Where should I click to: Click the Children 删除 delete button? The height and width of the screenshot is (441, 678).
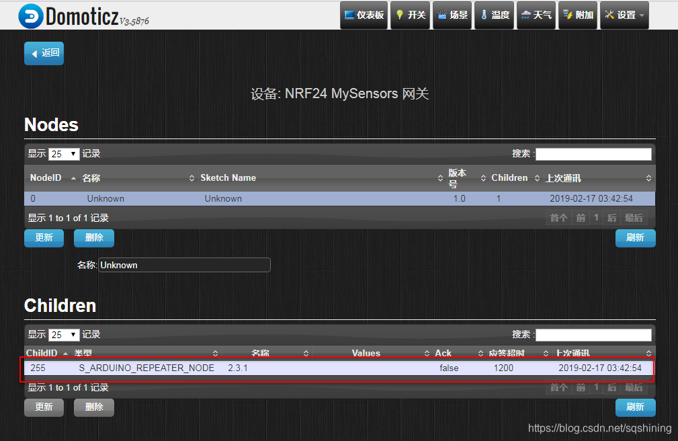[x=94, y=407]
